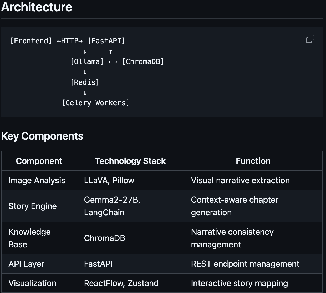Select the Visualization cell
Image resolution: width=326 pixels, height=293 pixels.
39,283
